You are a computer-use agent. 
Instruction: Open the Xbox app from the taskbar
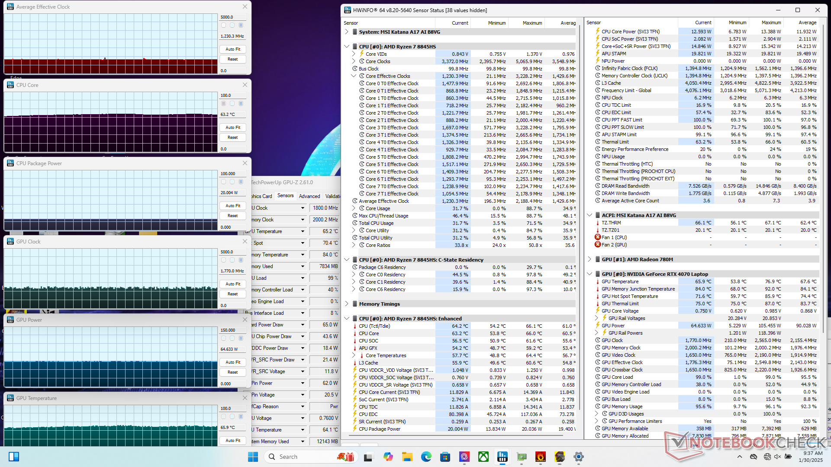(x=483, y=457)
